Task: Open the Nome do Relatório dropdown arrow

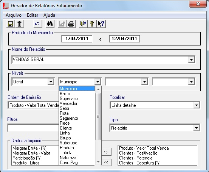Action: [191, 59]
